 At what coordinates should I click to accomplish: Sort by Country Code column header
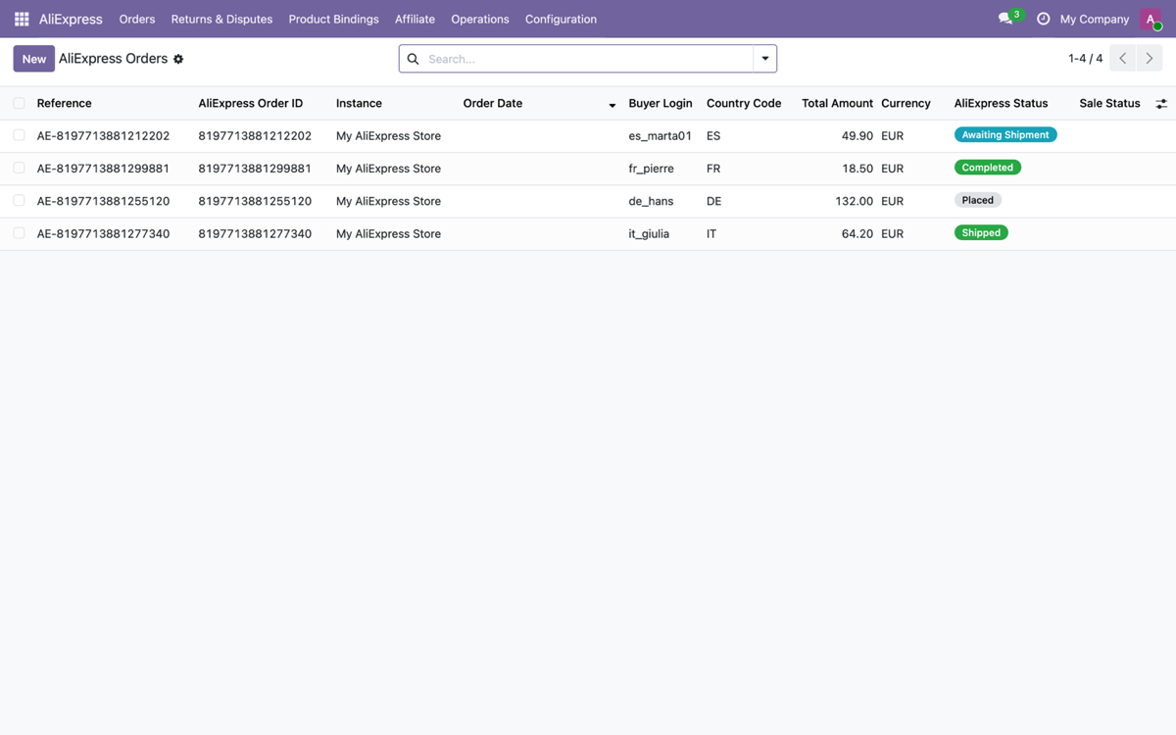744,103
